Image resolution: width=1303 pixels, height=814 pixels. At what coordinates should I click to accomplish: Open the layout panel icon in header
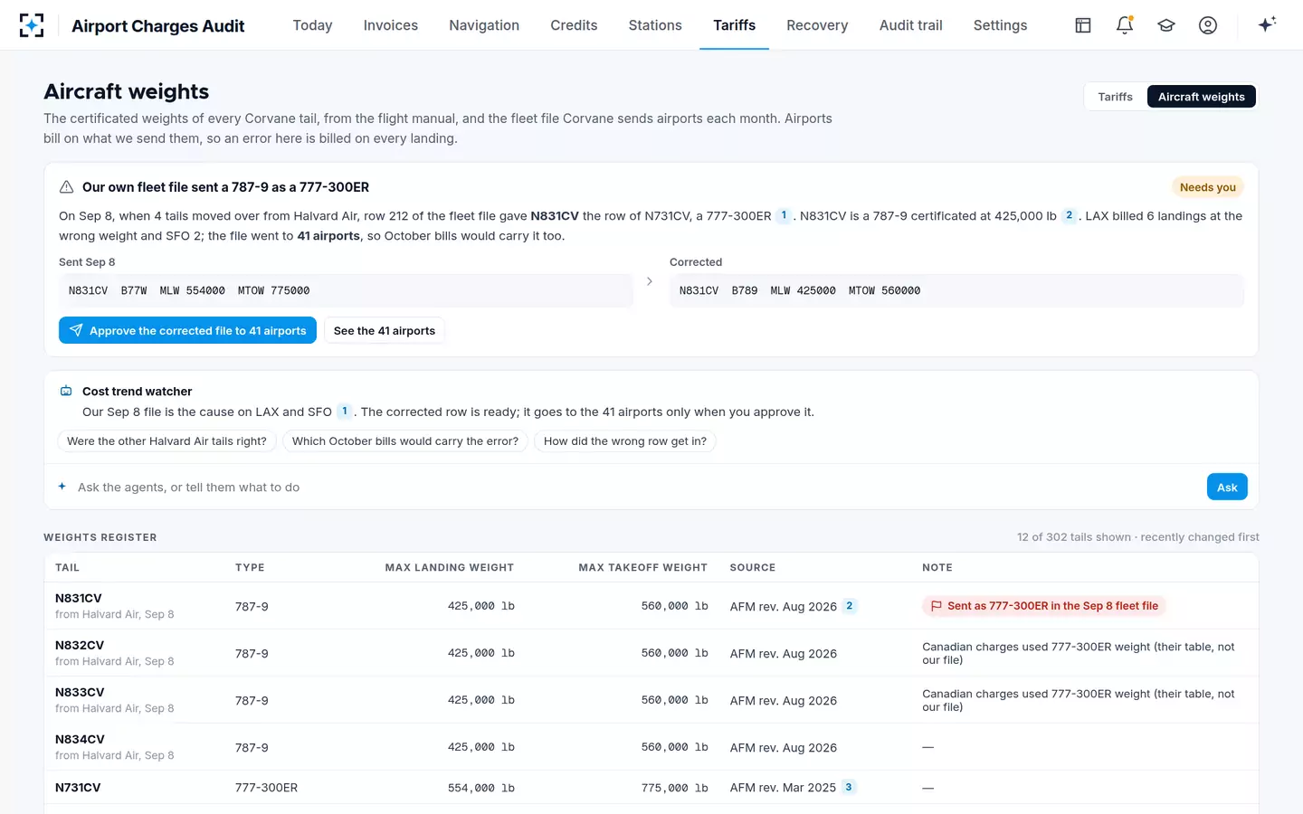click(x=1083, y=25)
